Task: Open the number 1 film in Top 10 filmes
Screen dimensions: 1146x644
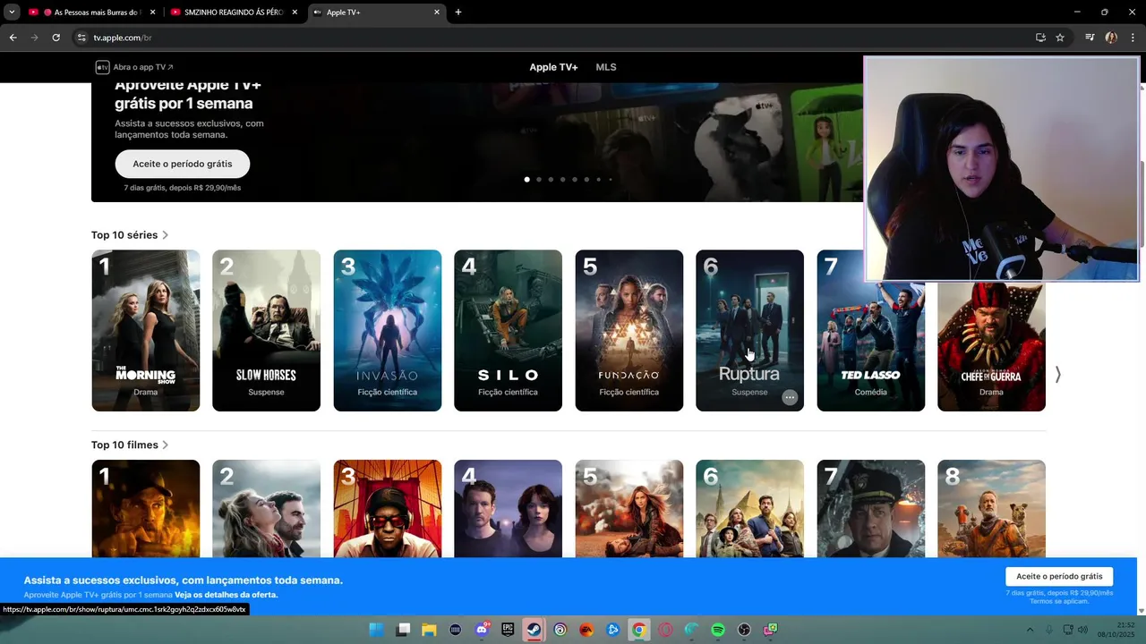Action: [x=146, y=508]
